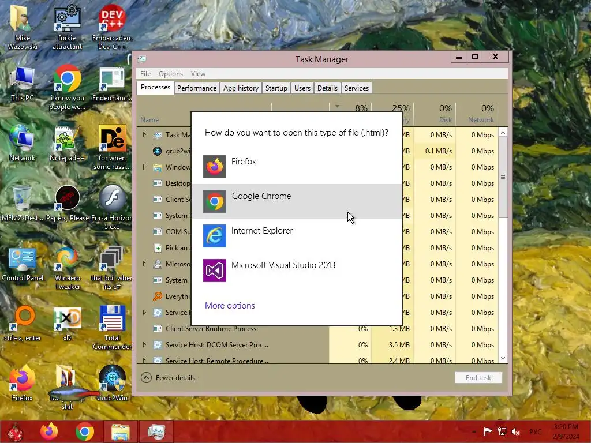
Task: Open the 'i know you people we...' Chrome shortcut
Action: (67, 88)
